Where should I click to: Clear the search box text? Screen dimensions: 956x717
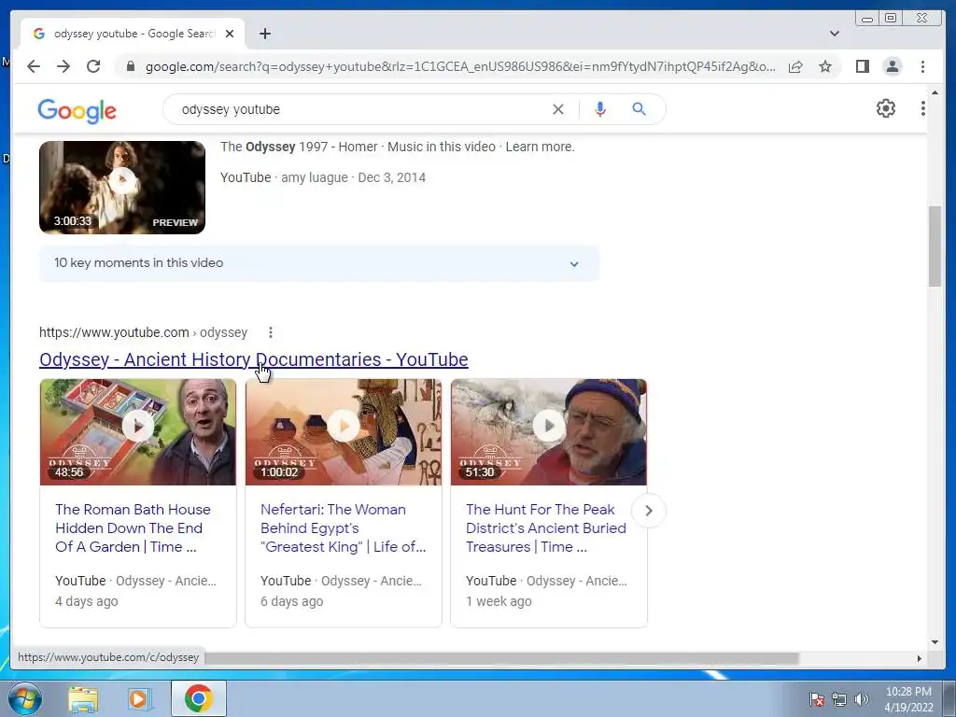coord(558,109)
